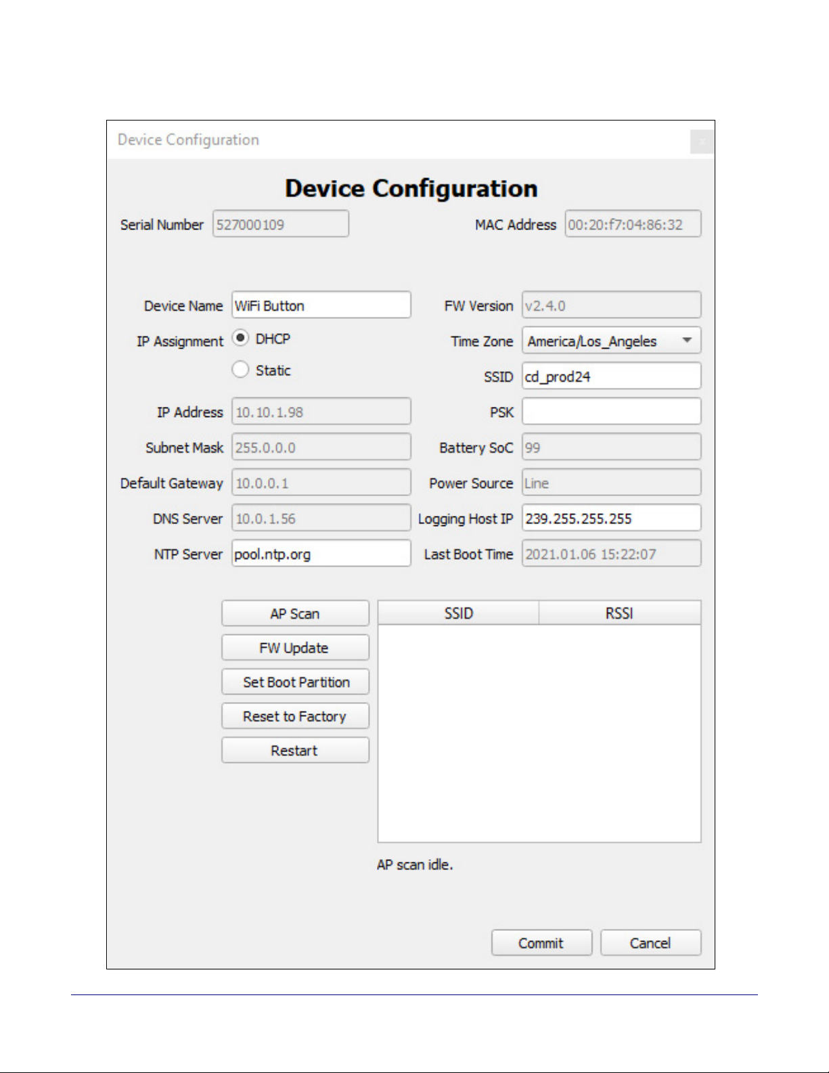Click the Logging Host IP field

click(x=611, y=519)
